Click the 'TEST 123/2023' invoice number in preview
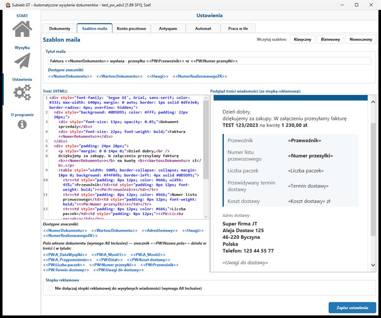 click(241, 125)
